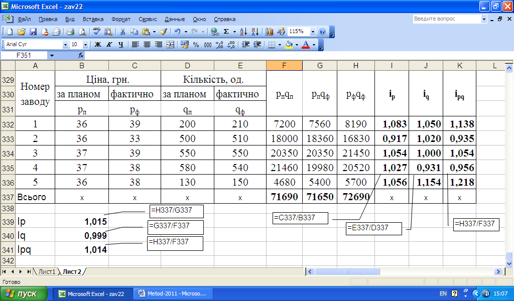Click the AutoSum sigma icon
514x301 pixels.
226,32
